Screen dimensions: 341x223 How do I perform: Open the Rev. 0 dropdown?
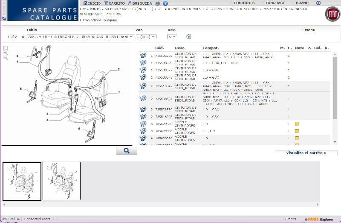[172, 37]
